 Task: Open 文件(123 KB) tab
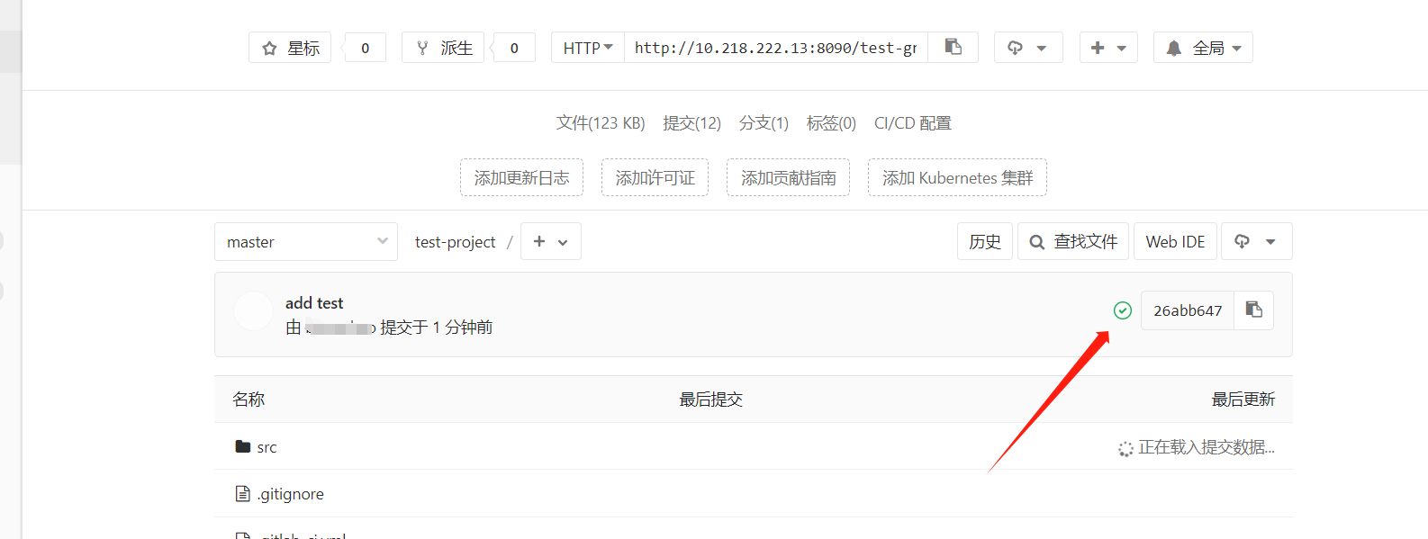(601, 123)
